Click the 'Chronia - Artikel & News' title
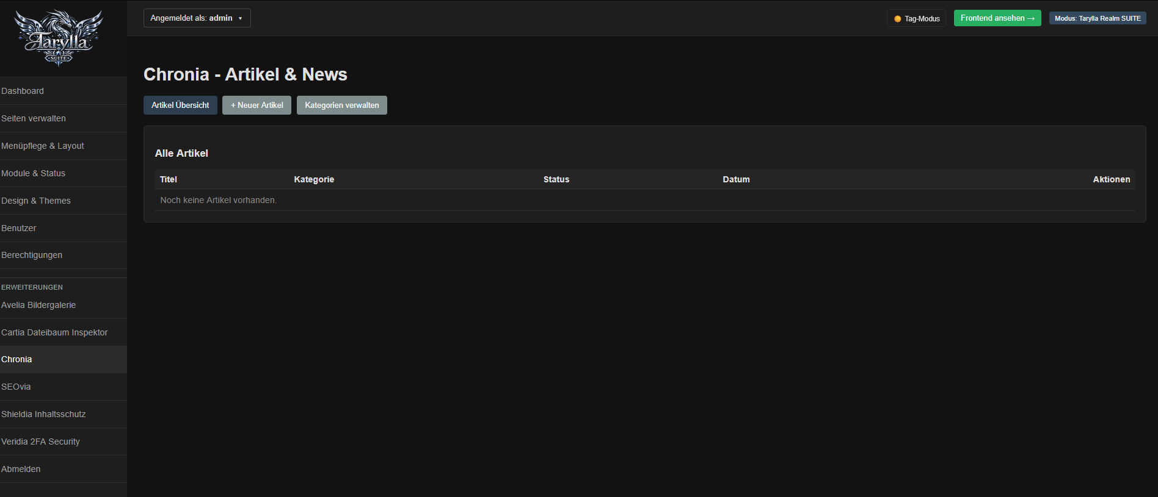The image size is (1158, 497). (246, 74)
